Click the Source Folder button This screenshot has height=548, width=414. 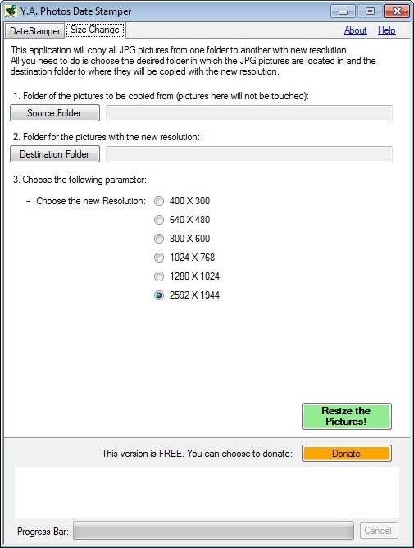coord(55,113)
